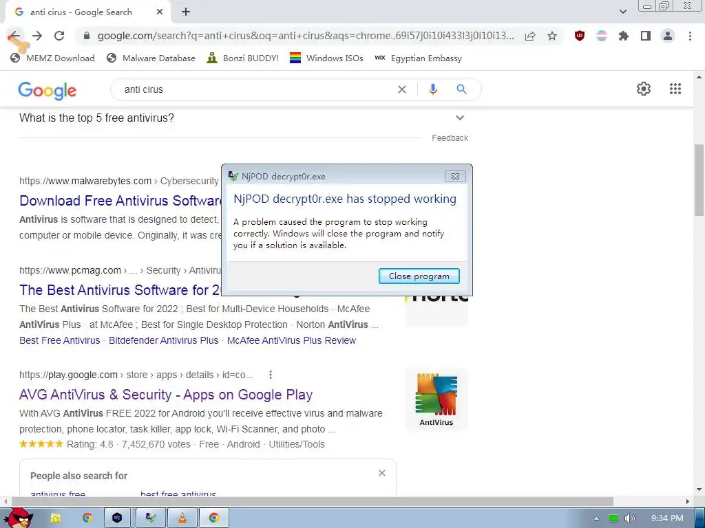The height and width of the screenshot is (528, 705).
Task: Open Google quick settings gear
Action: coord(644,89)
